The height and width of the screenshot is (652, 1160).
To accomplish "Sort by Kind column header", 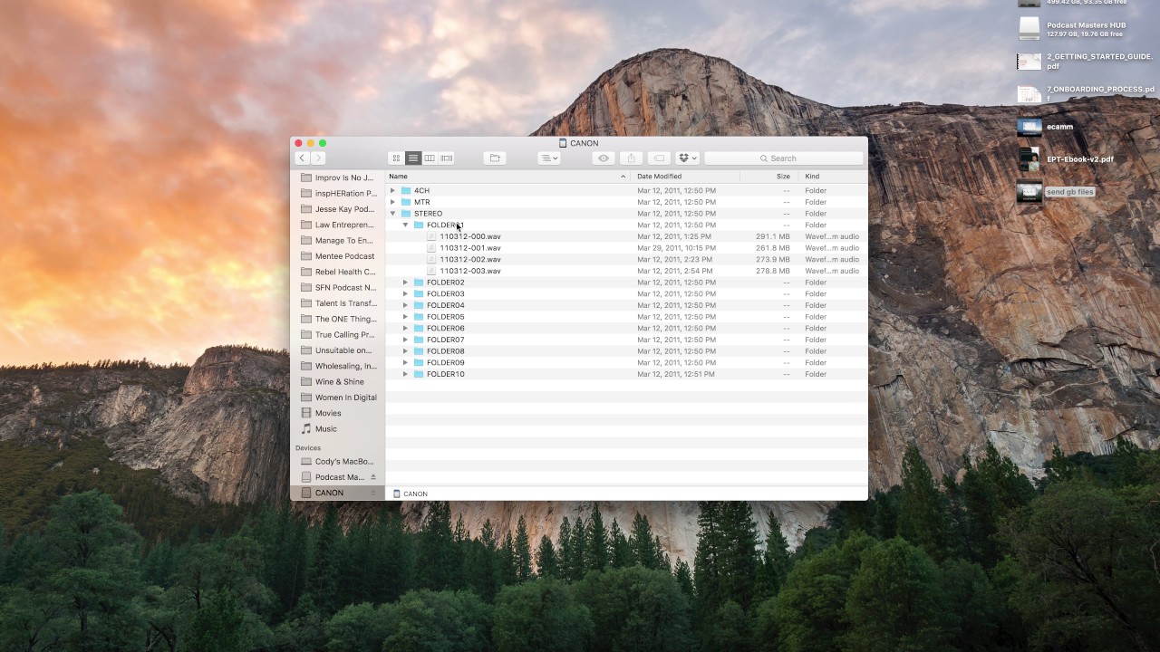I will (832, 177).
